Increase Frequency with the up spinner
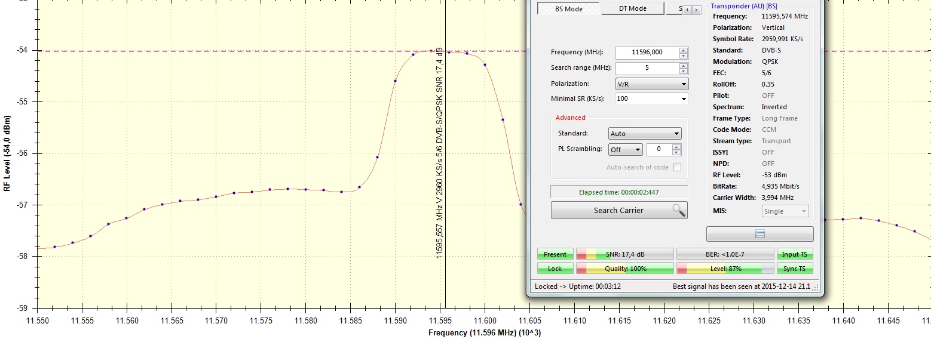The height and width of the screenshot is (339, 931). 684,50
